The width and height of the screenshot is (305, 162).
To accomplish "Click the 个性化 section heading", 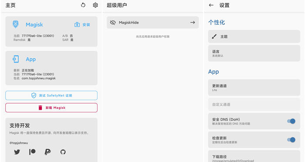I will point(217,22).
